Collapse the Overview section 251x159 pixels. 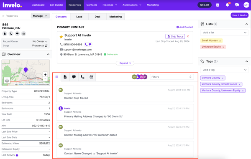coord(48,54)
